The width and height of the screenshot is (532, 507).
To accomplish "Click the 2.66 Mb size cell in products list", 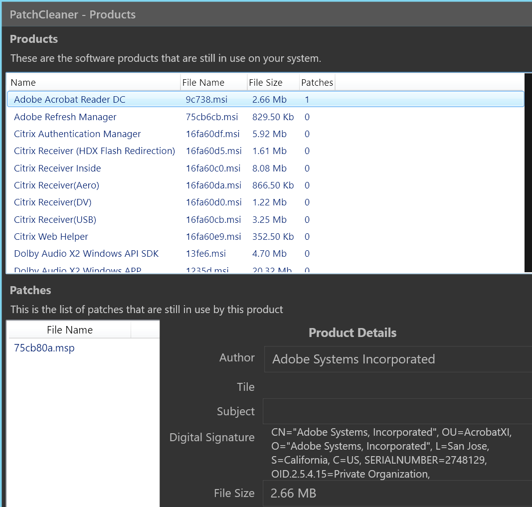I will (269, 99).
